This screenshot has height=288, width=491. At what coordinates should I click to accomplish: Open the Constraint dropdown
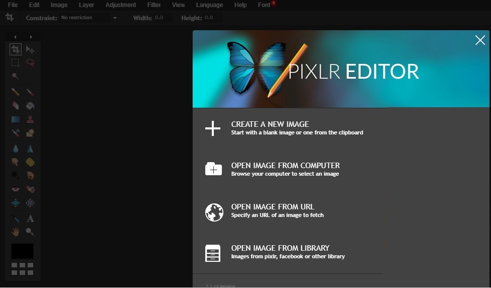[89, 18]
